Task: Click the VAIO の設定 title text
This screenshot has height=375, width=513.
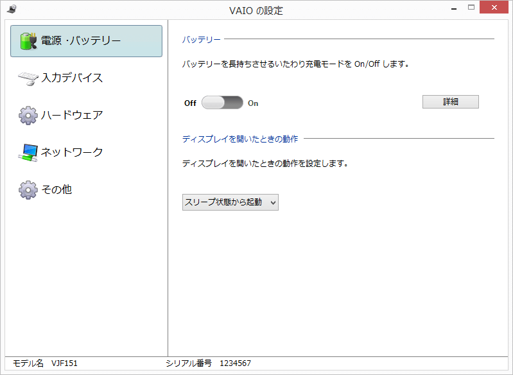Action: click(256, 11)
